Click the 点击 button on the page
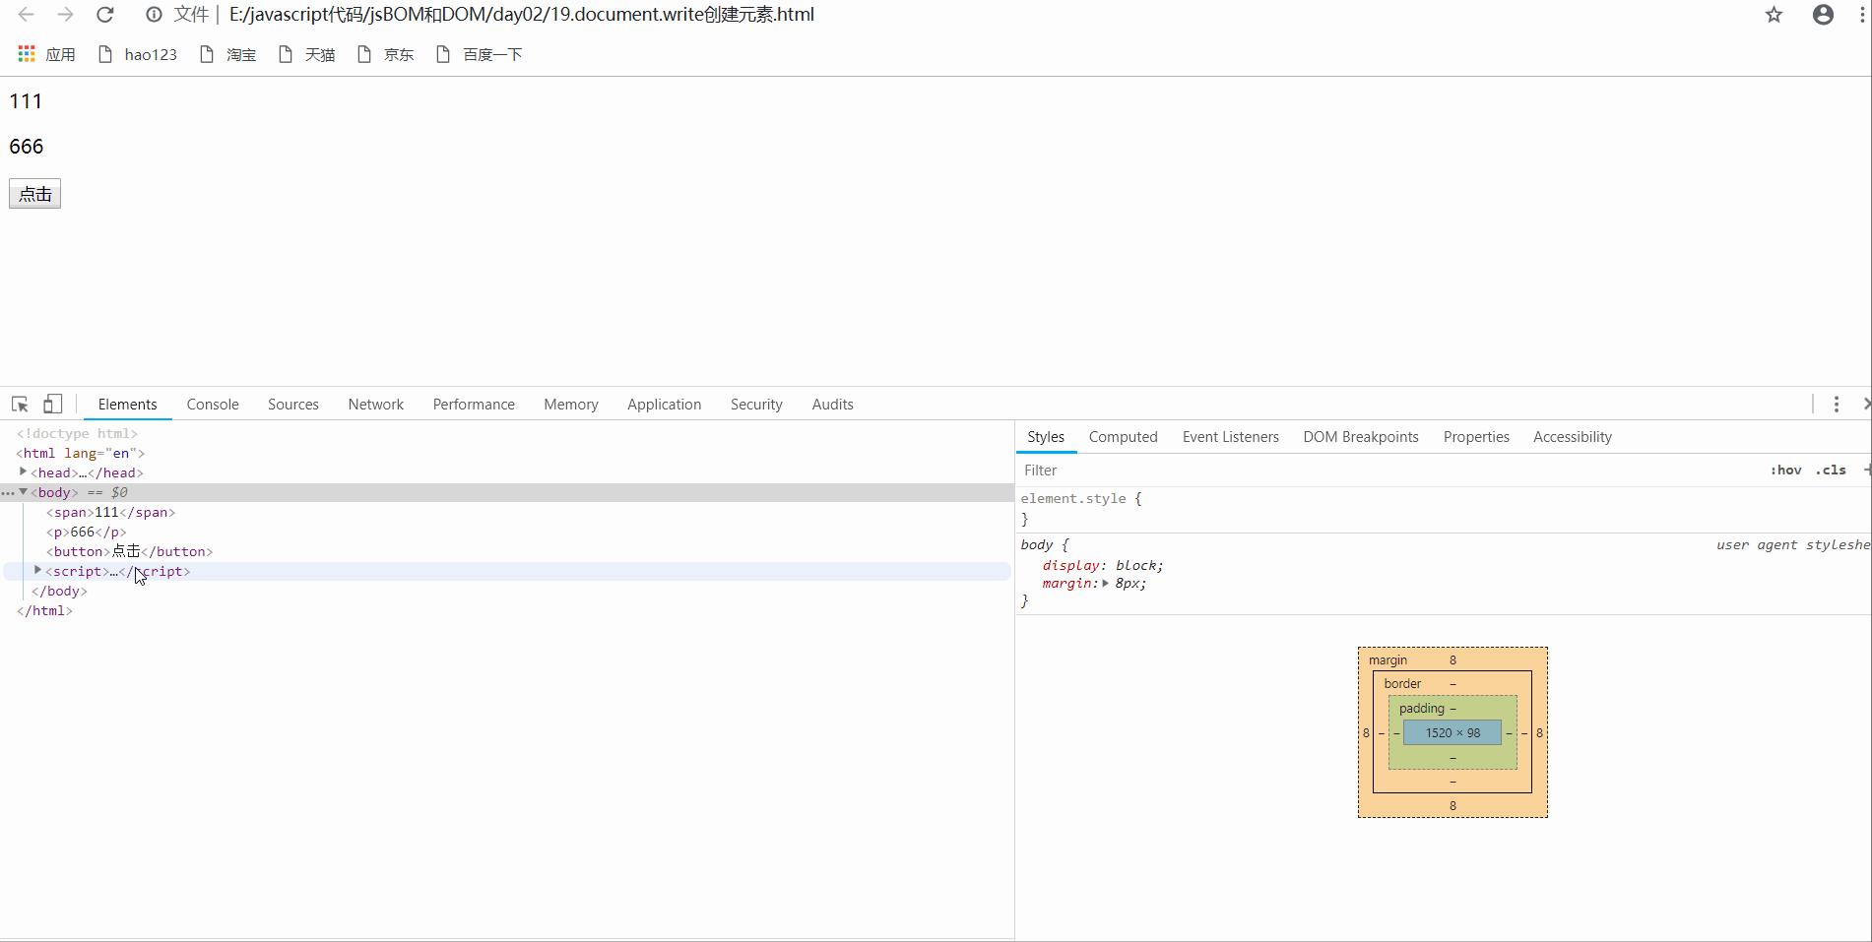1872x942 pixels. pyautogui.click(x=34, y=194)
